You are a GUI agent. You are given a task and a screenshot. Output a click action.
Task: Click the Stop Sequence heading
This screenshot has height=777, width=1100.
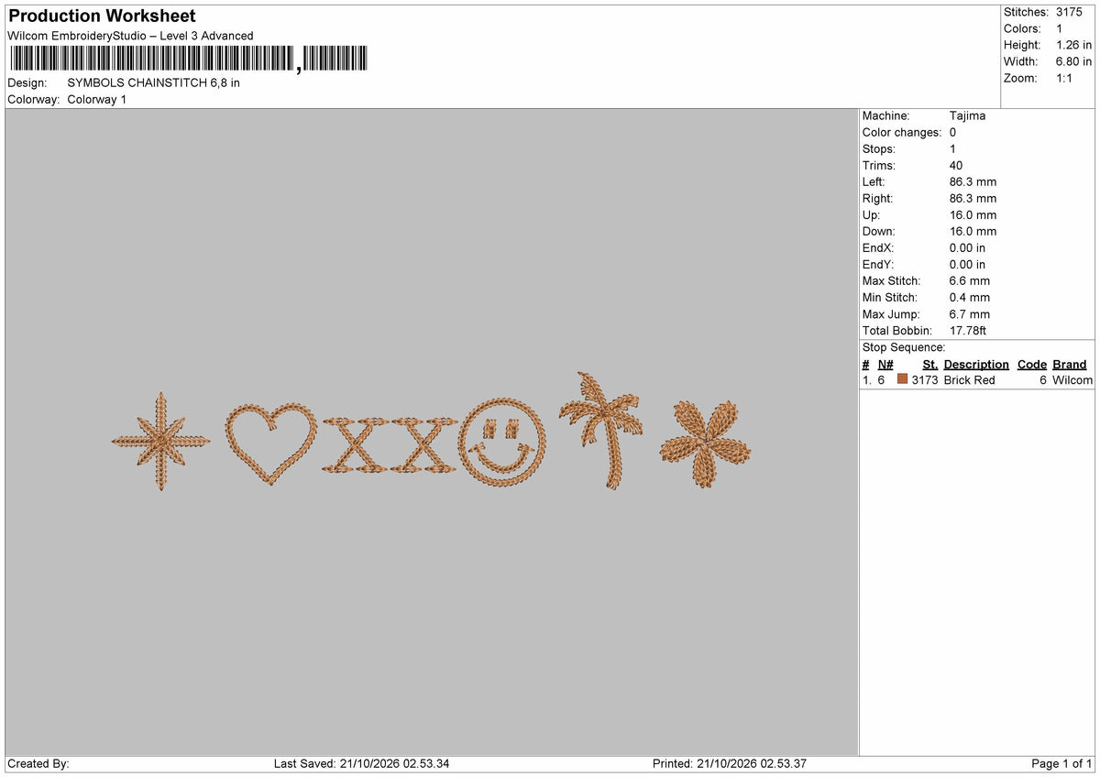[904, 347]
